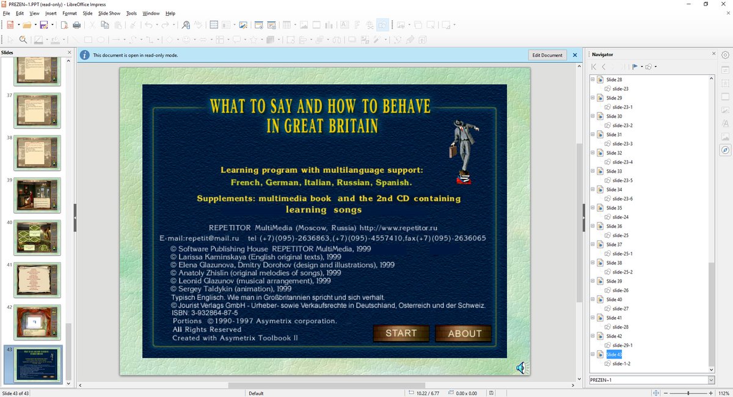Start slideshow from first slide icon
The image size is (733, 397).
click(258, 25)
